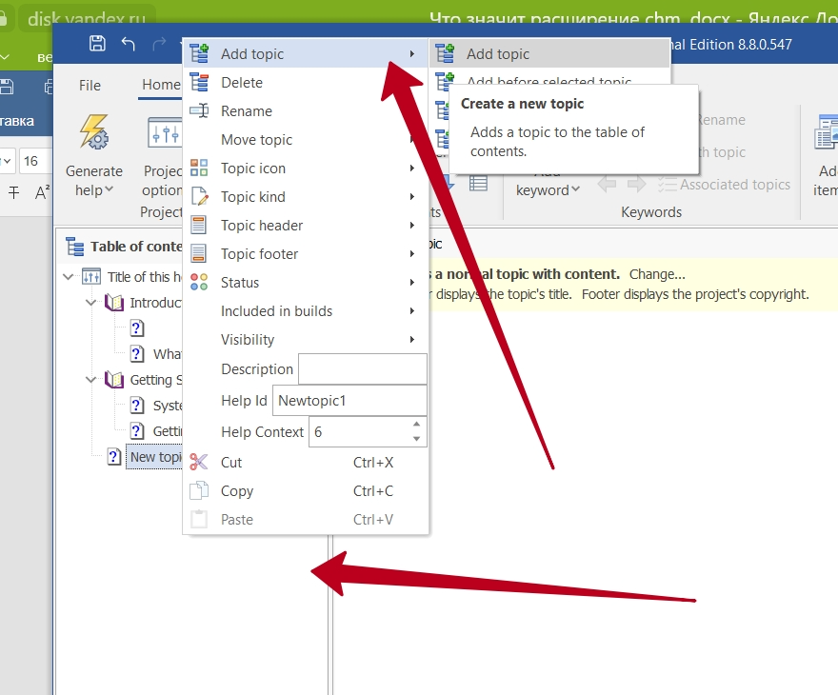
Task: Undo the last action with the arrow icon
Action: 129,43
